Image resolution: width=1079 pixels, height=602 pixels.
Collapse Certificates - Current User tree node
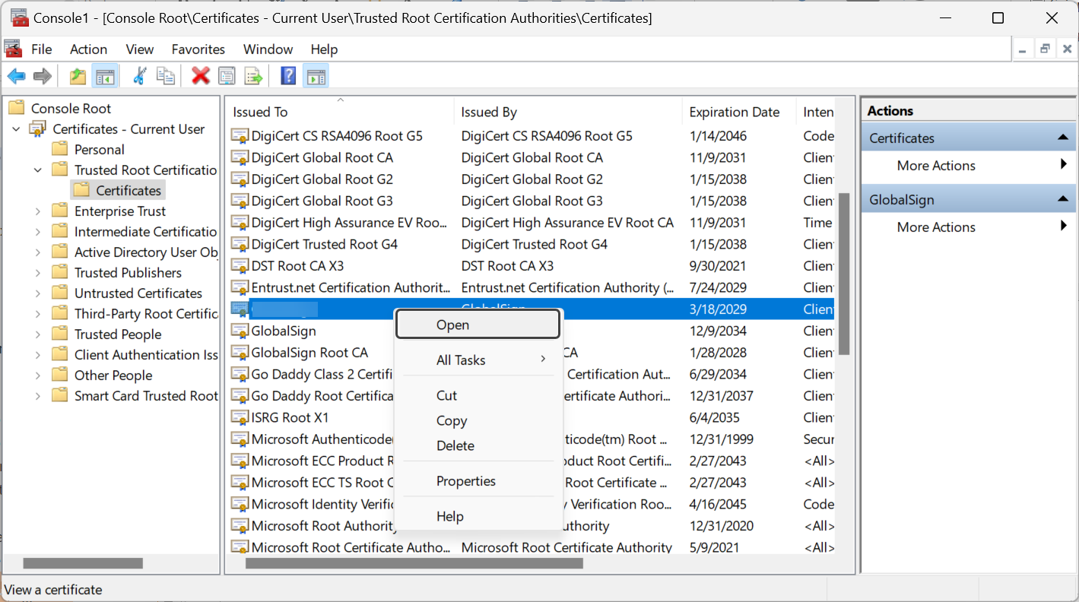tap(16, 129)
